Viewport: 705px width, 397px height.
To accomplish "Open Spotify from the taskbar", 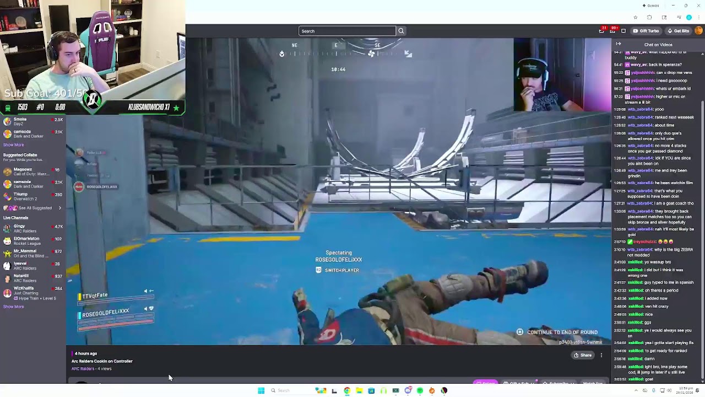I will pos(420,390).
